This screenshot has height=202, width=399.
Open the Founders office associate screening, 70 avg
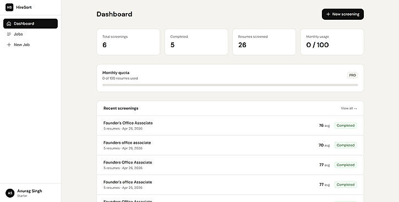tap(230, 145)
